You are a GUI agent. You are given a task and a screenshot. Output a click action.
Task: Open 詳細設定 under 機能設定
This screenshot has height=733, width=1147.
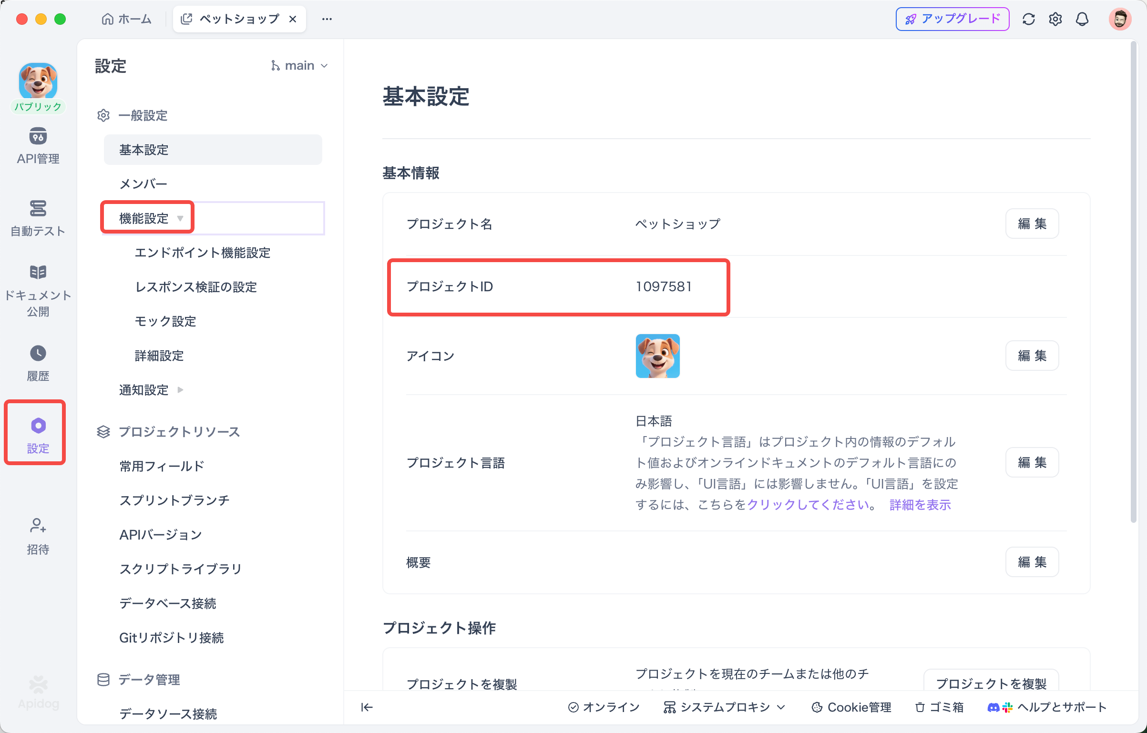tap(159, 356)
